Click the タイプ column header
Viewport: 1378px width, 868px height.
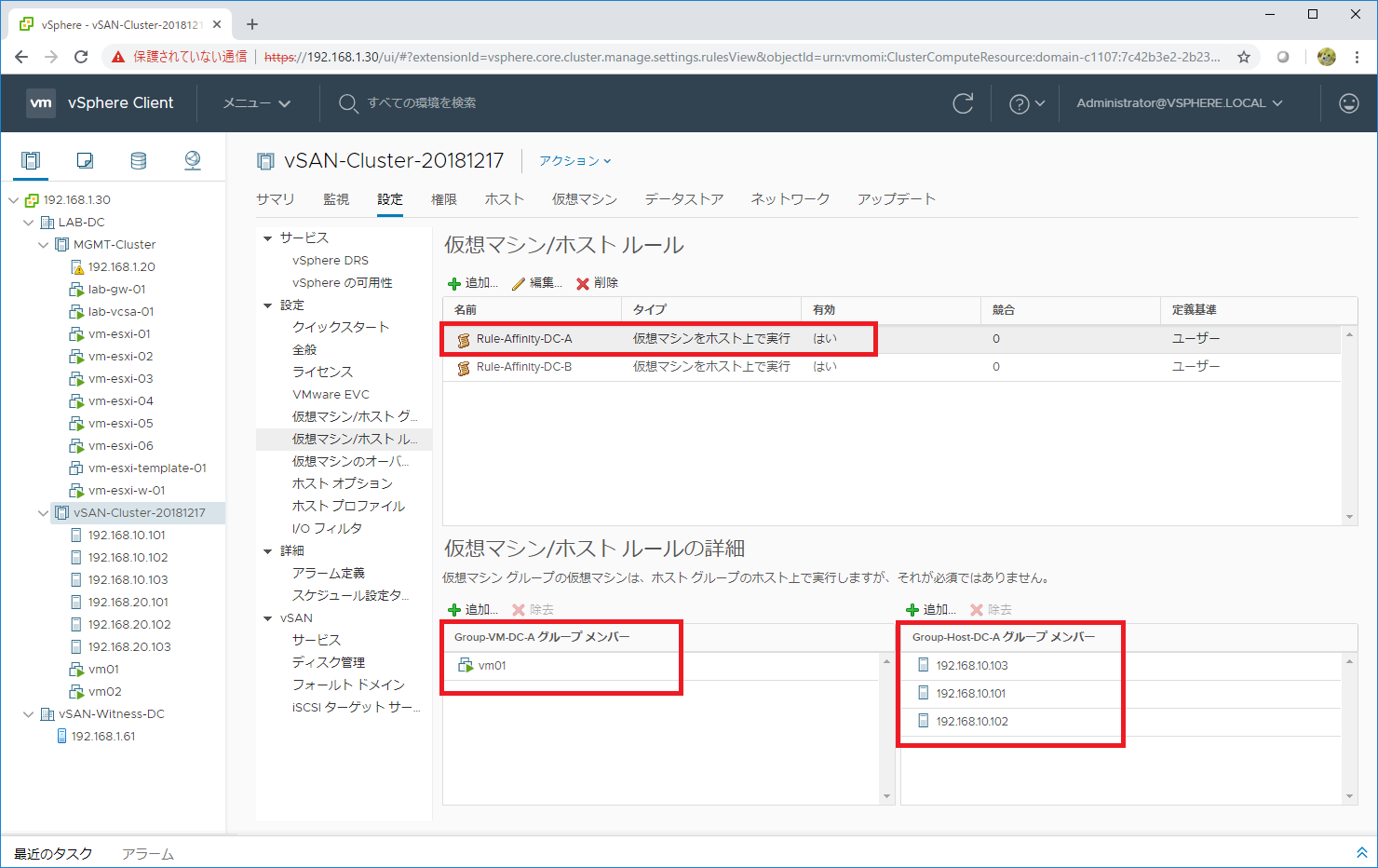tap(711, 310)
